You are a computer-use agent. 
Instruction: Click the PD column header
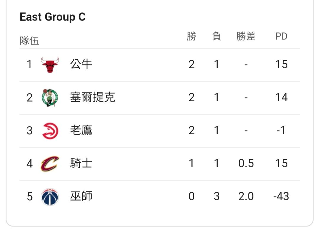pos(281,37)
